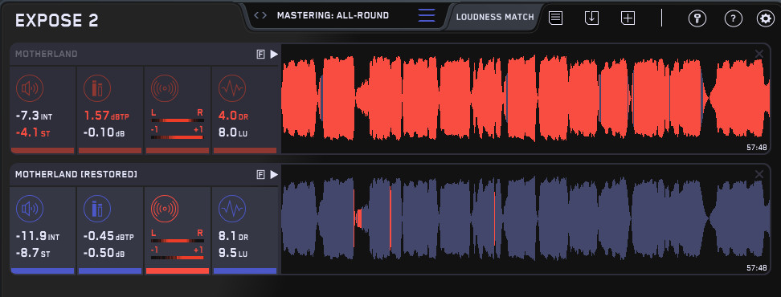Click the -0.50 dB peak value
Image resolution: width=781 pixels, height=297 pixels.
coord(104,253)
